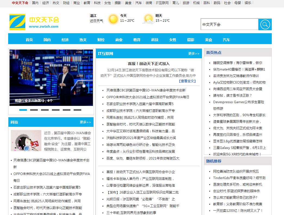284x215 pixels.
Task: Click 更多>> in the IT互联网 header
Action: [194, 54]
